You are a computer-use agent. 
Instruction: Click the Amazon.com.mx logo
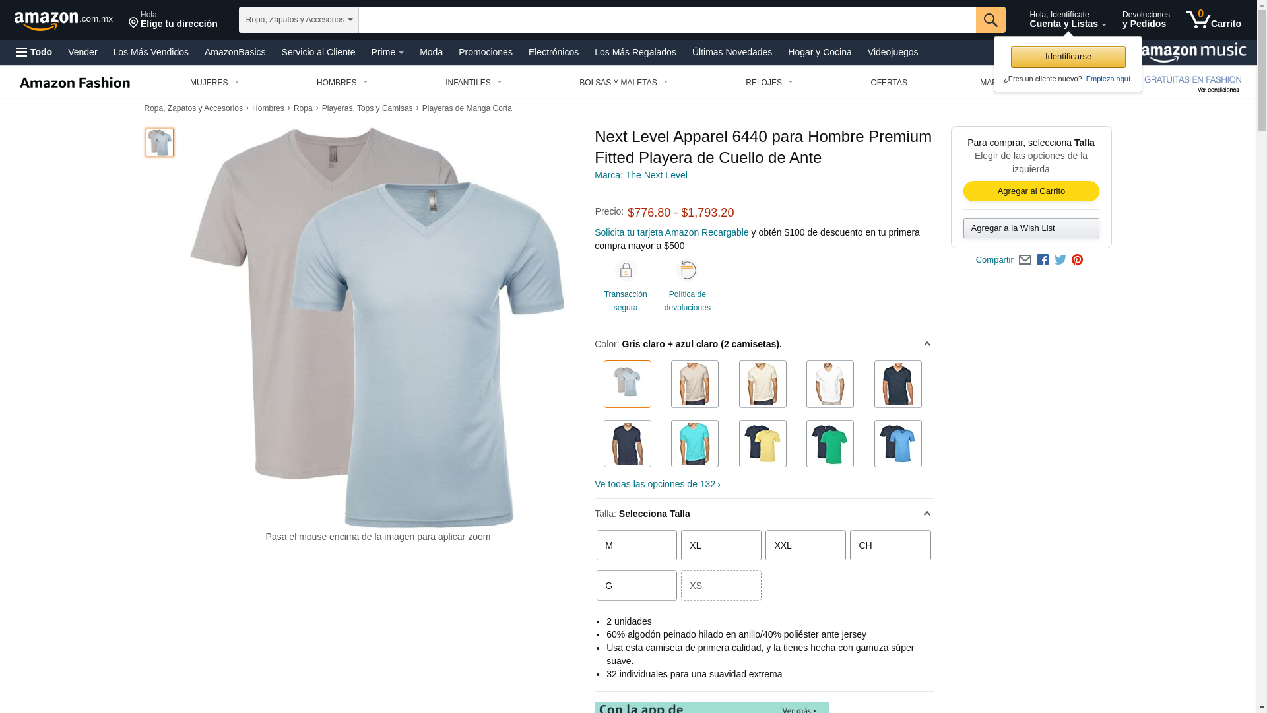63,20
